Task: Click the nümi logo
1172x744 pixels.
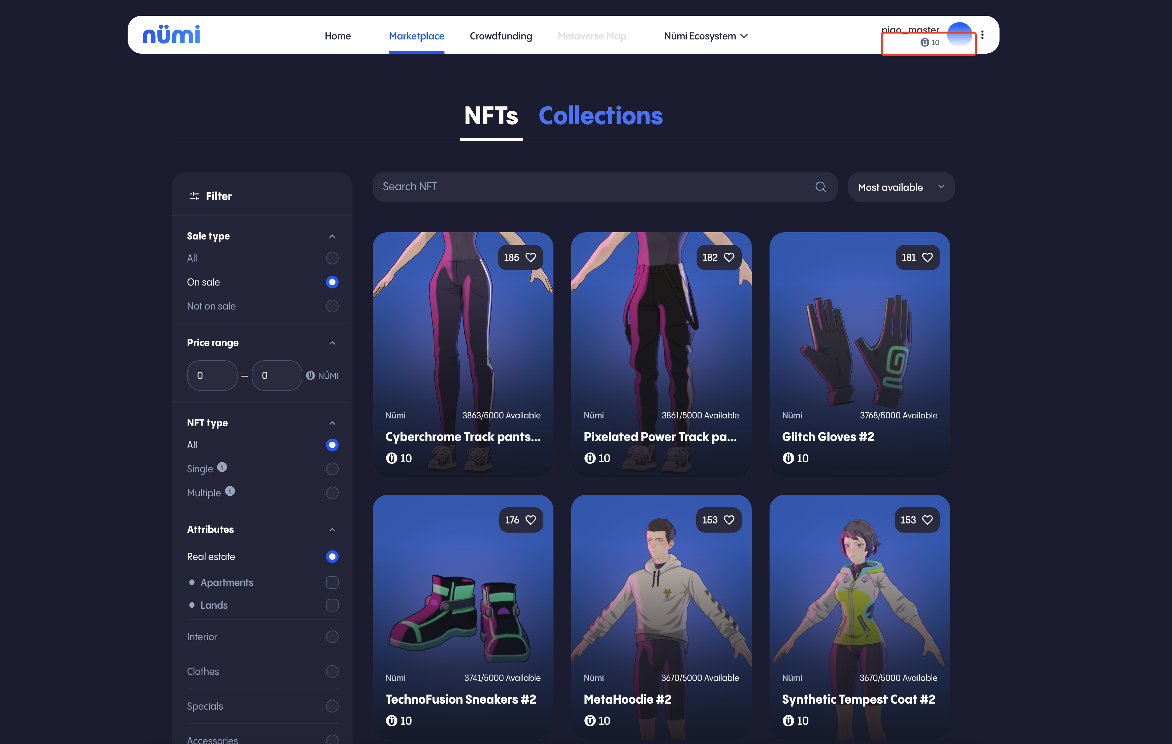Action: 171,34
